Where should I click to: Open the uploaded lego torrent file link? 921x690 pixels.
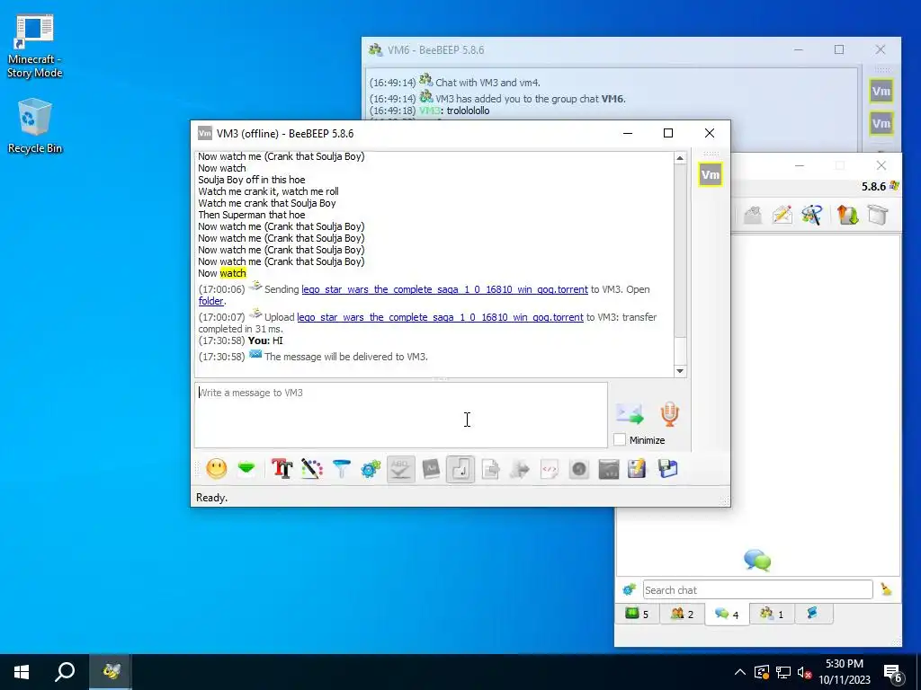(x=440, y=317)
